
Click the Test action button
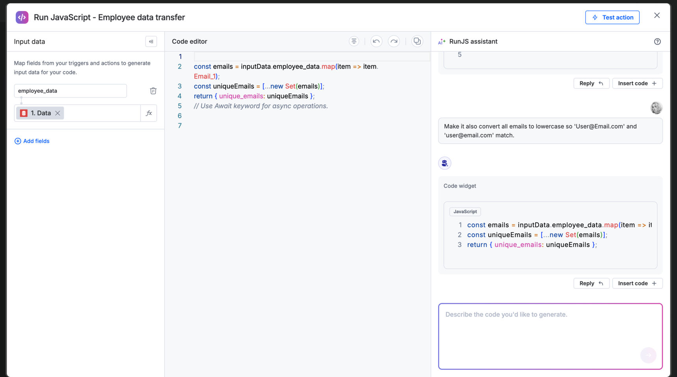pos(612,17)
